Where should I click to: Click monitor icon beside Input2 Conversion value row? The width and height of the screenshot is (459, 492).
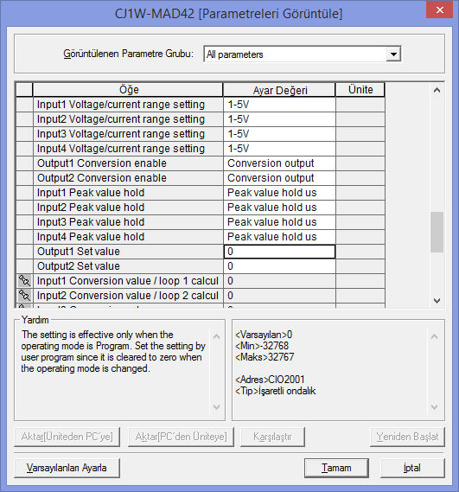24,296
